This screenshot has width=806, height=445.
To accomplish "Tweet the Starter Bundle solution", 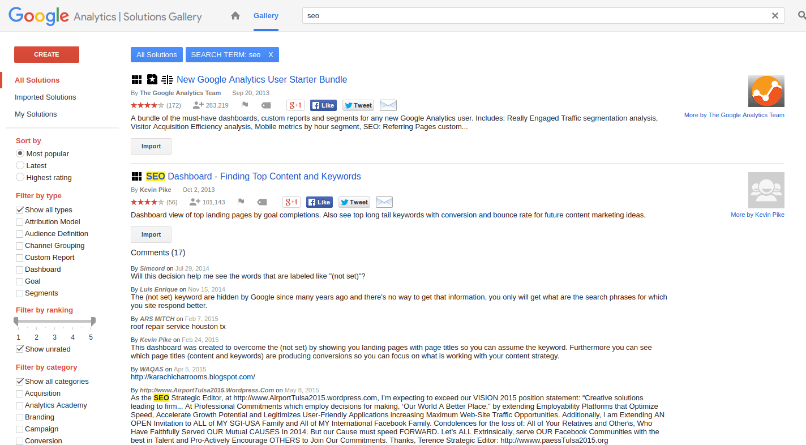I will tap(358, 105).
